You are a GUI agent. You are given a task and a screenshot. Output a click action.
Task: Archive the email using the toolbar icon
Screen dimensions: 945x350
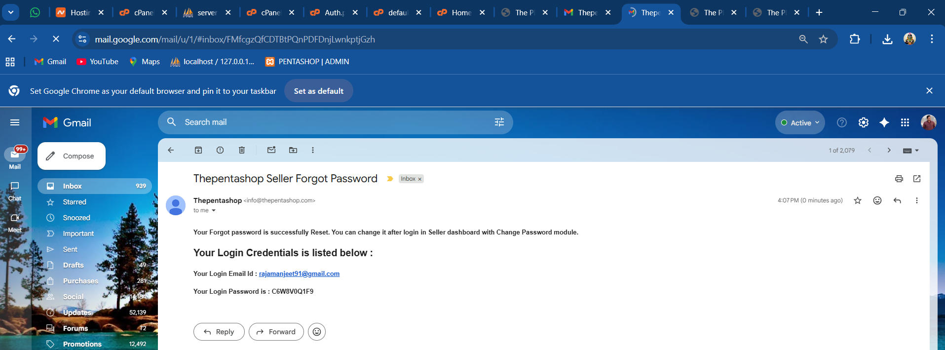click(198, 150)
